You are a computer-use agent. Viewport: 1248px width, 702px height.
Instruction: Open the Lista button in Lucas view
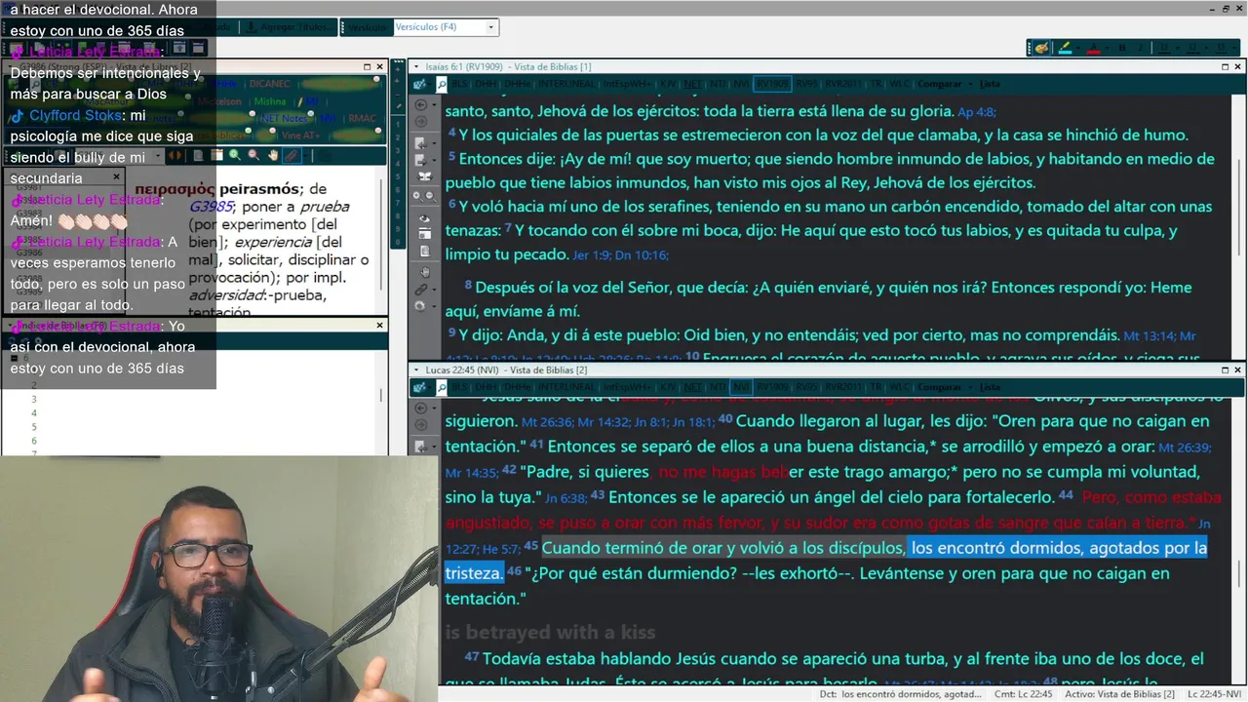pos(990,387)
